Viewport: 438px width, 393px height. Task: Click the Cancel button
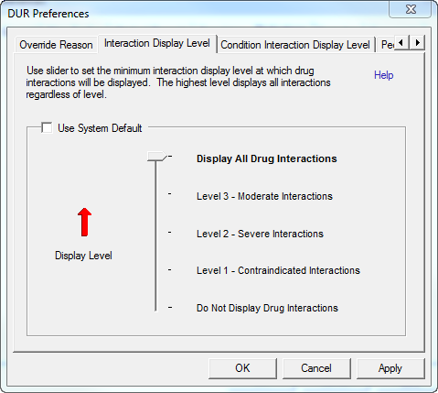coord(316,368)
